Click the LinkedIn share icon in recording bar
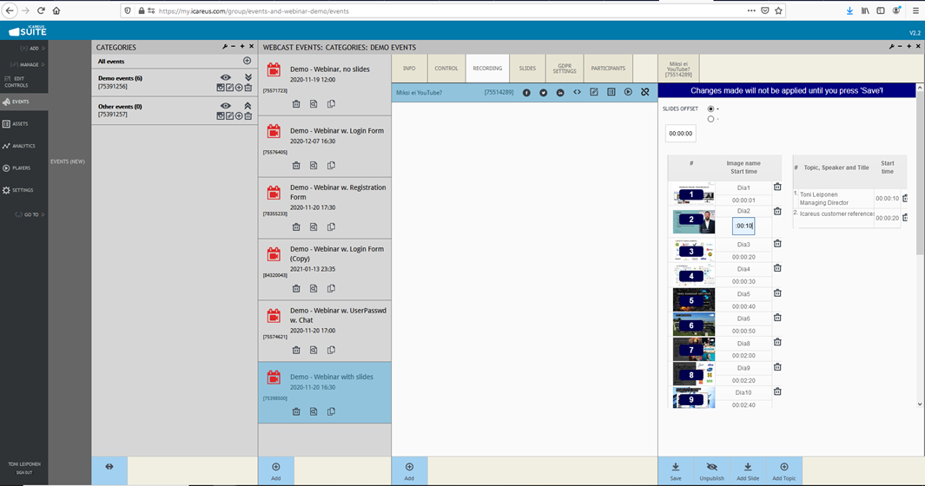Viewport: 925px width, 486px height. point(560,93)
